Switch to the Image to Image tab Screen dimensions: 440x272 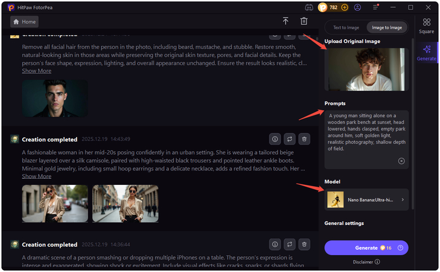387,28
